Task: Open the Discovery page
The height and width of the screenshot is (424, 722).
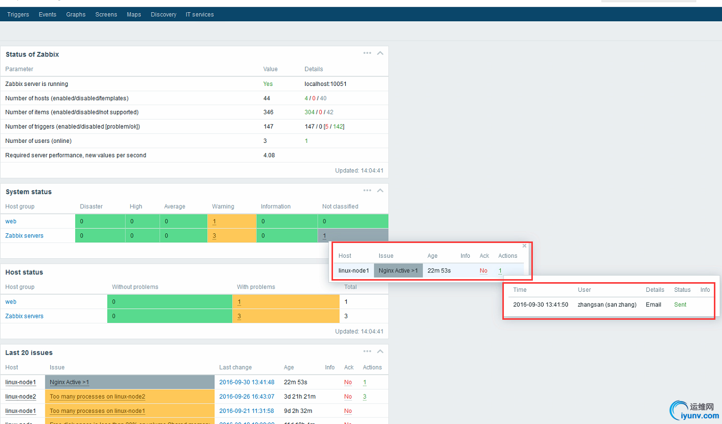Action: click(164, 14)
